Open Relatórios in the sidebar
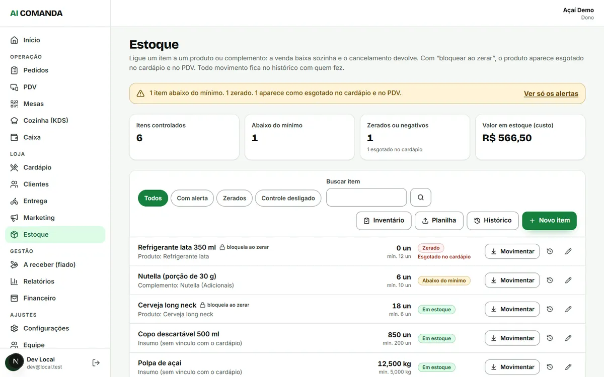The image size is (604, 377). [55, 281]
